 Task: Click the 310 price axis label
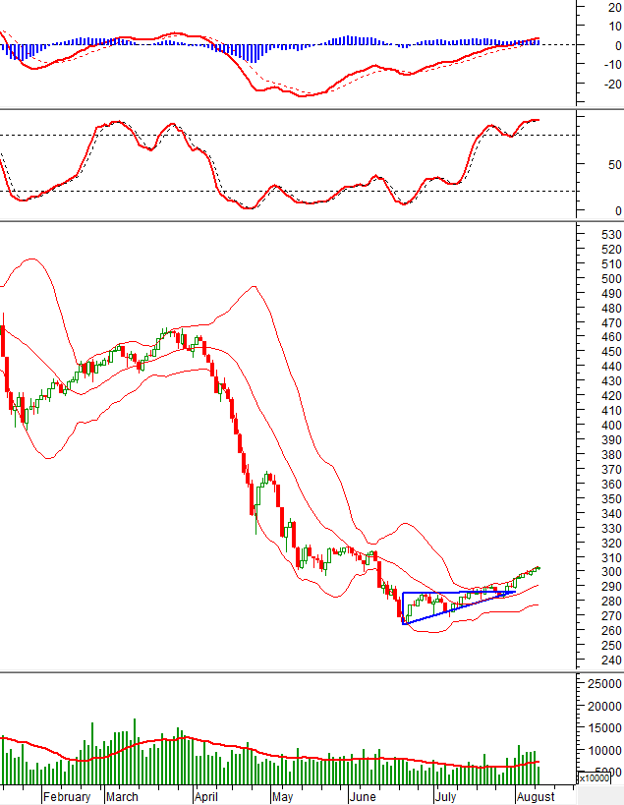click(x=610, y=557)
